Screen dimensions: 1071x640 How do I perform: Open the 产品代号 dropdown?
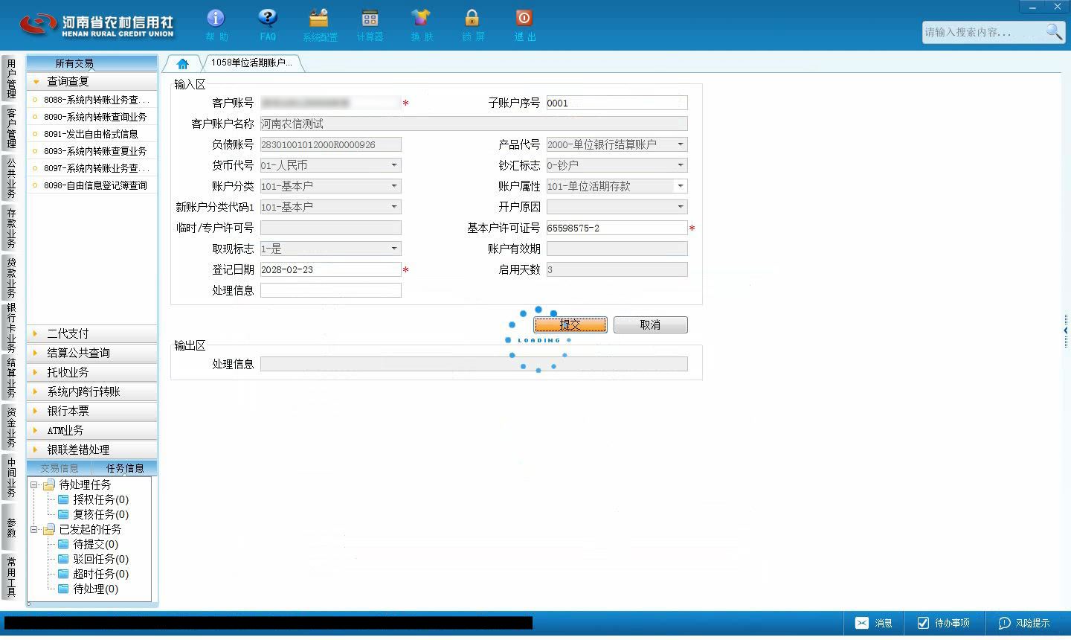680,144
